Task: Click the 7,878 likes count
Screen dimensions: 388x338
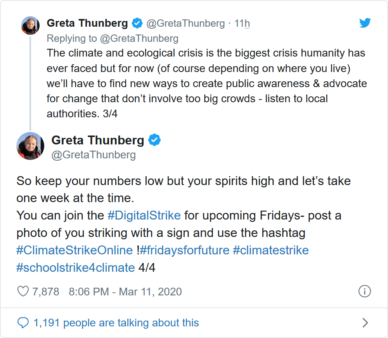Action: (46, 291)
